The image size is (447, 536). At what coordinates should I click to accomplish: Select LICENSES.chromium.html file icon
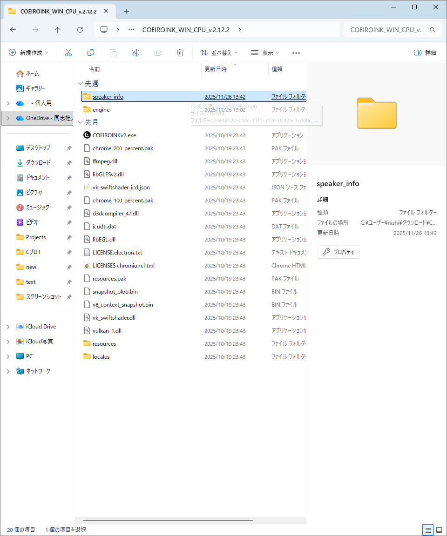pyautogui.click(x=87, y=266)
